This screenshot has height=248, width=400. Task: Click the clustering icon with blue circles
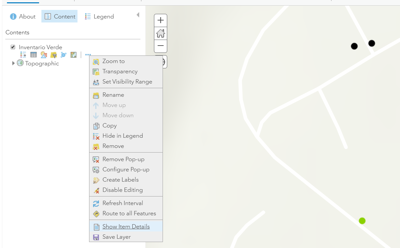coord(64,55)
